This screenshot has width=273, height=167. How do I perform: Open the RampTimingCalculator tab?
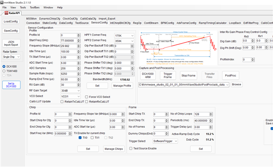pyautogui.click(x=212, y=23)
